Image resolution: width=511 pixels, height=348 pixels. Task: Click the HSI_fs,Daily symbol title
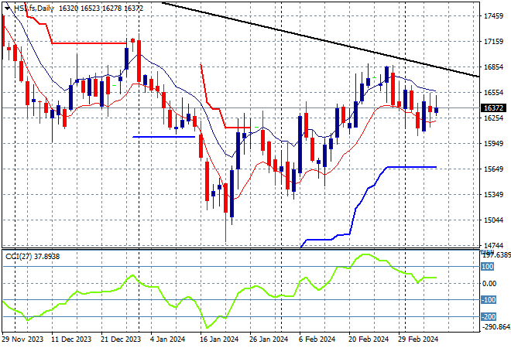click(24, 6)
